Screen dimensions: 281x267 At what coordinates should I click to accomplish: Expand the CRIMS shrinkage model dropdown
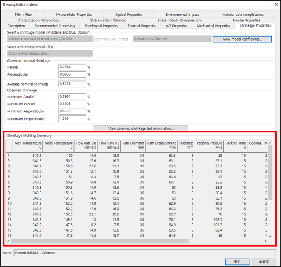point(49,39)
